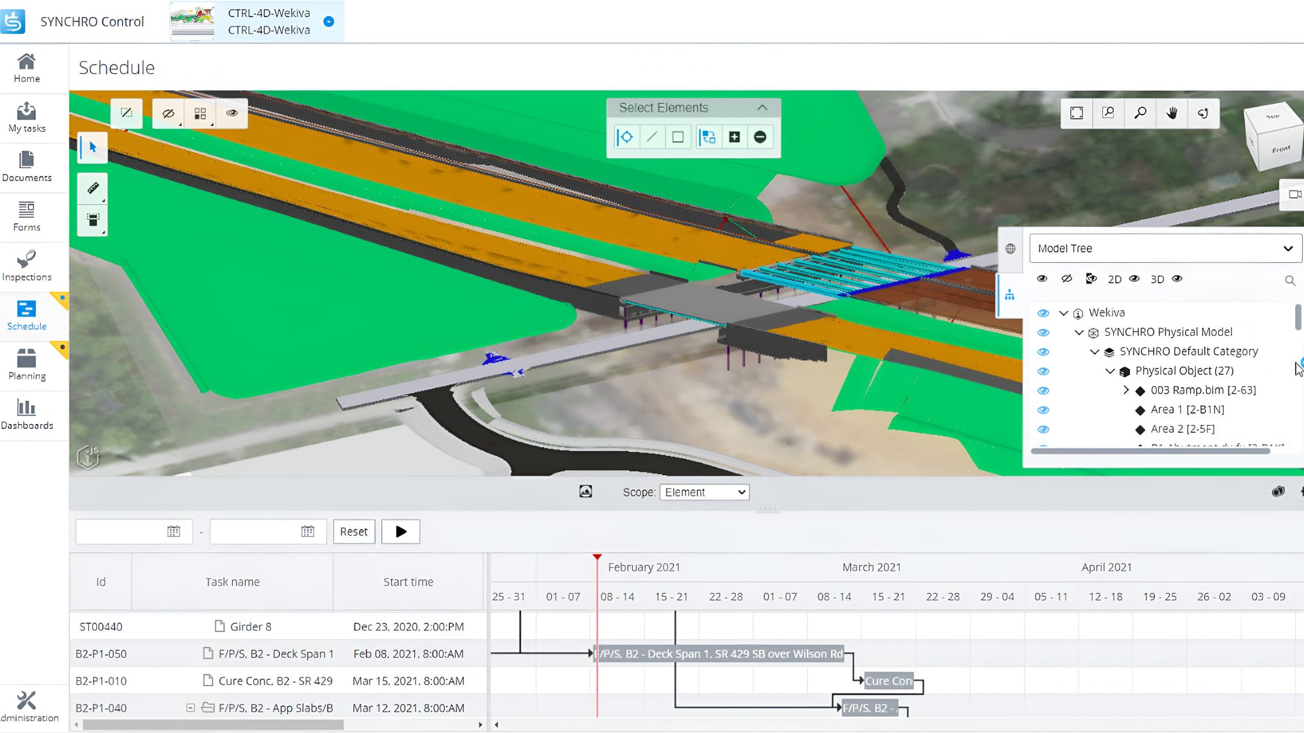Click the tree hierarchy tab icon
Image resolution: width=1304 pixels, height=733 pixels.
pos(1010,295)
